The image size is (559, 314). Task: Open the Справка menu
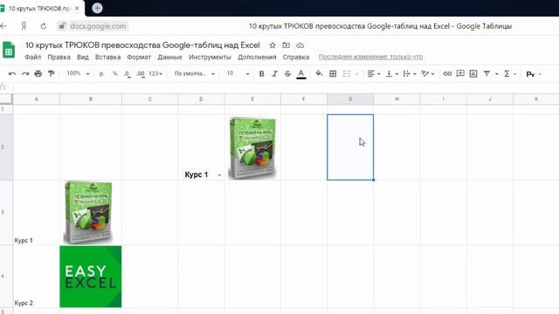click(x=296, y=57)
